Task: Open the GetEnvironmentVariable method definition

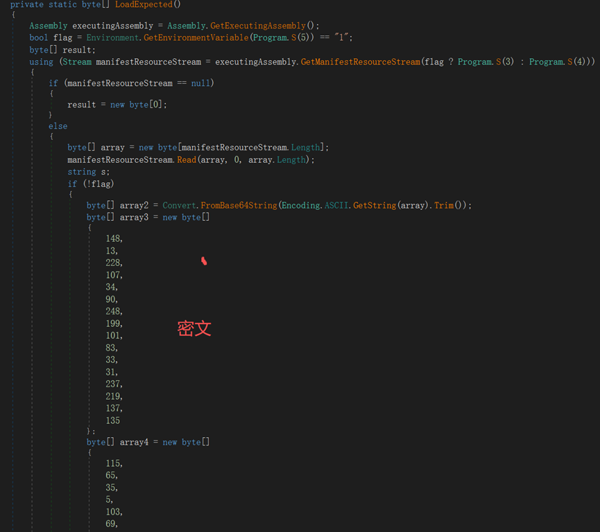Action: pyautogui.click(x=196, y=37)
